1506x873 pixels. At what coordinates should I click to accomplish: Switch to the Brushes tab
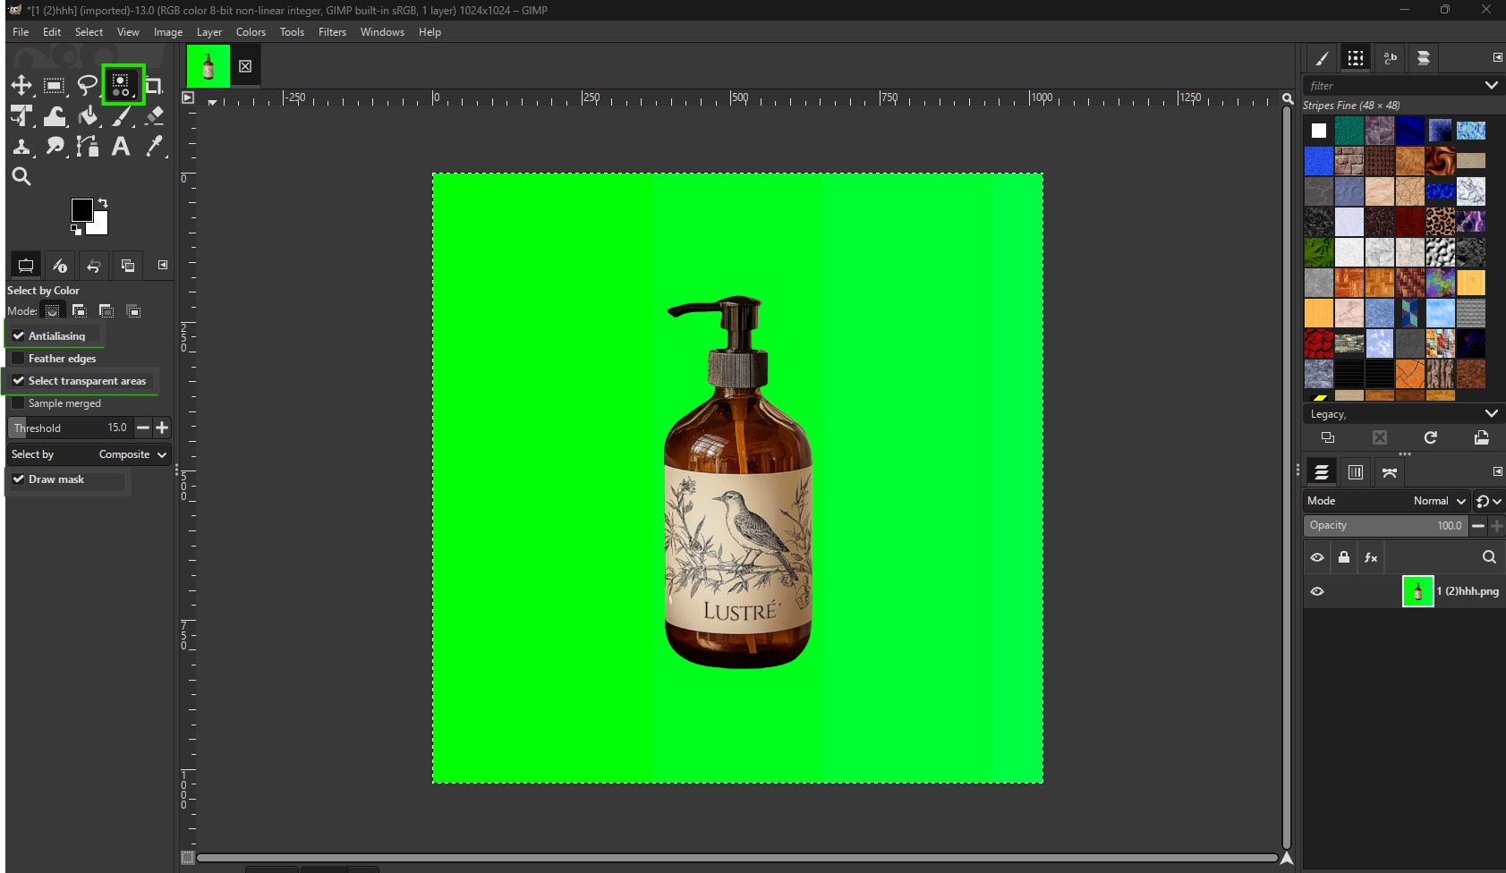pos(1322,58)
